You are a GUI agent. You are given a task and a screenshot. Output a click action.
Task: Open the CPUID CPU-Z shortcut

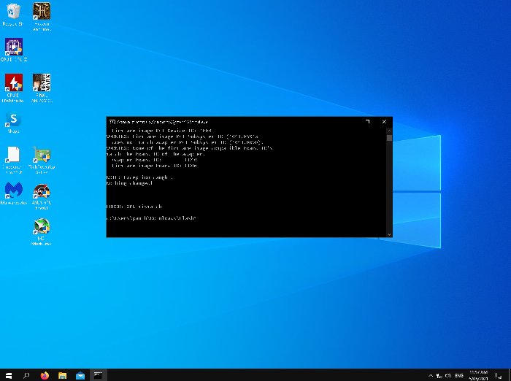[x=14, y=50]
